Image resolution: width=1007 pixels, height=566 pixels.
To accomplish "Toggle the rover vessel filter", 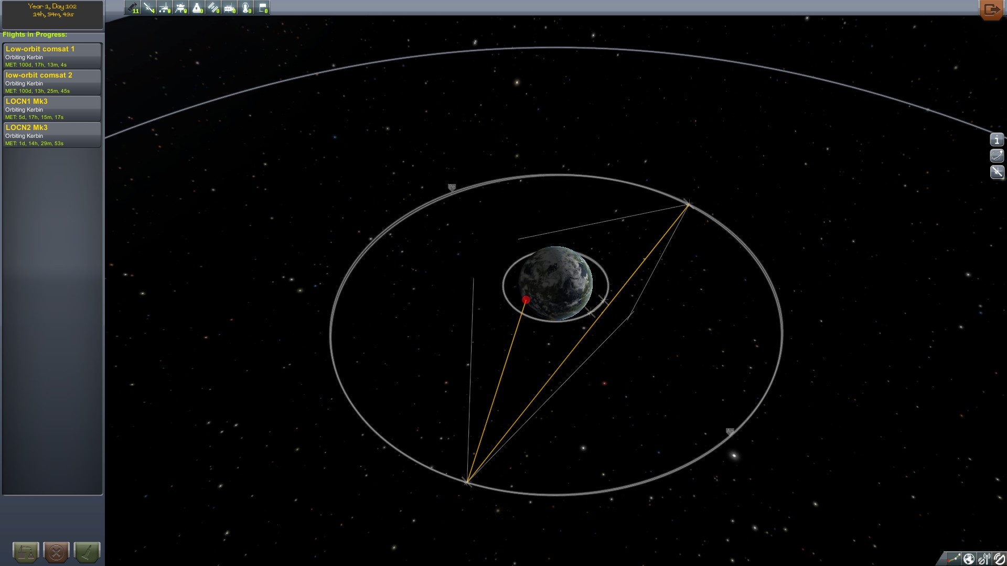I will click(165, 8).
